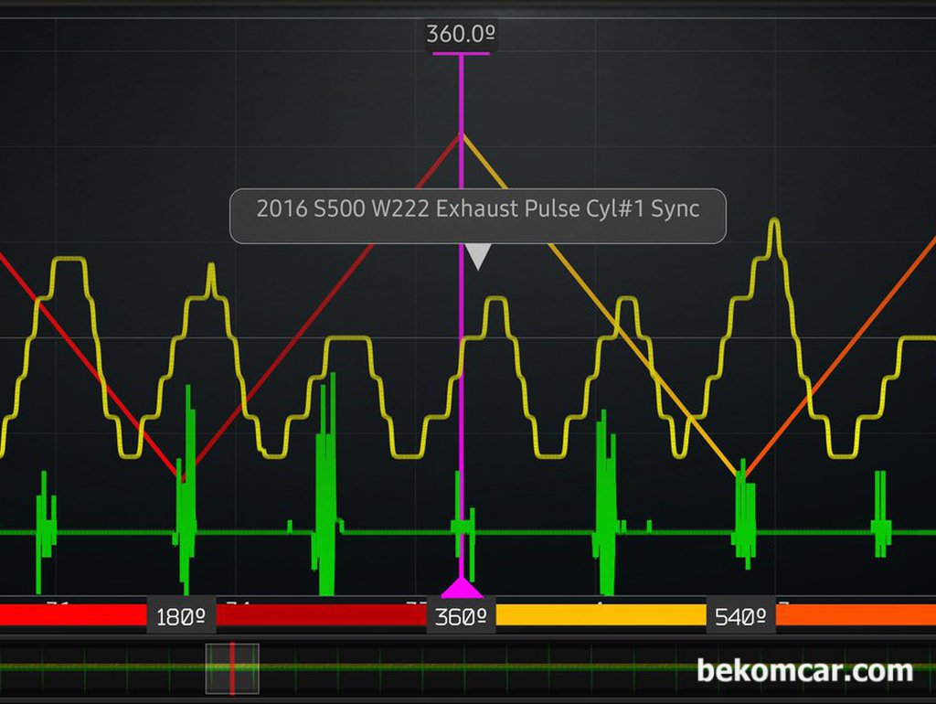The width and height of the screenshot is (936, 704).
Task: Select the 180º phase marker label
Action: point(181,616)
